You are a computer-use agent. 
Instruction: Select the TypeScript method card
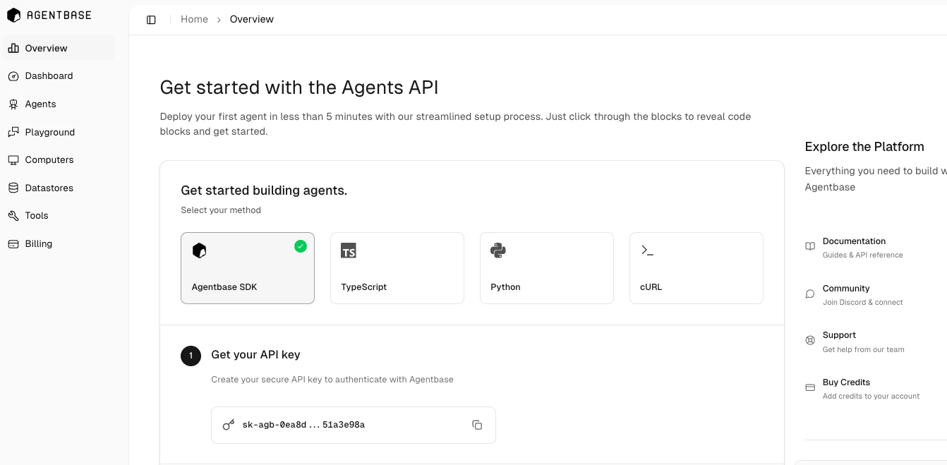397,268
